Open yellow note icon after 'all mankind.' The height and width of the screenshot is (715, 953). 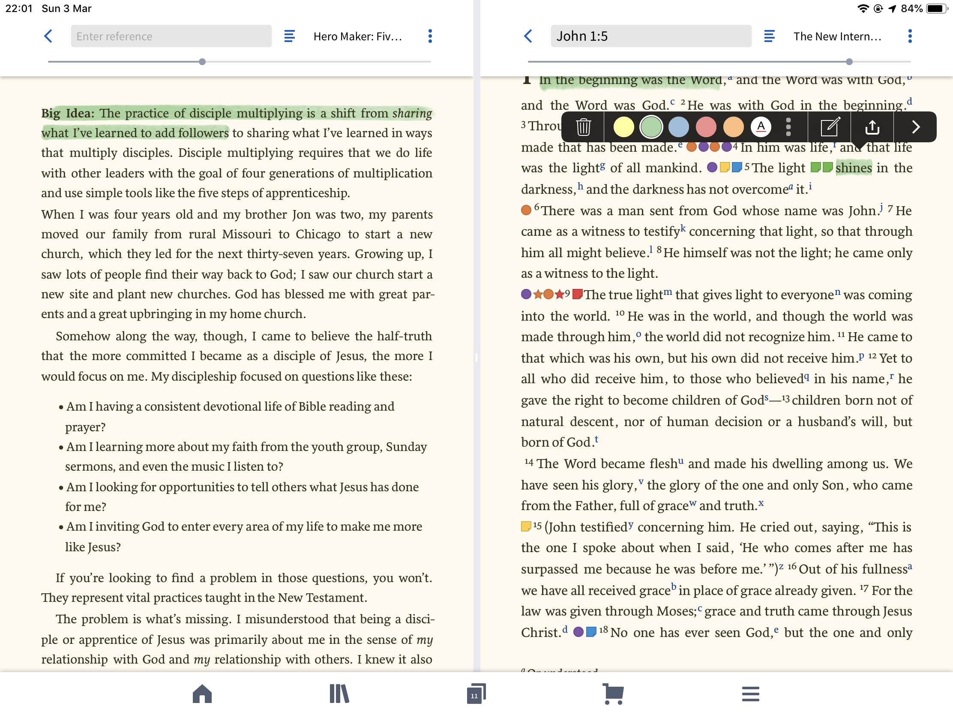725,167
